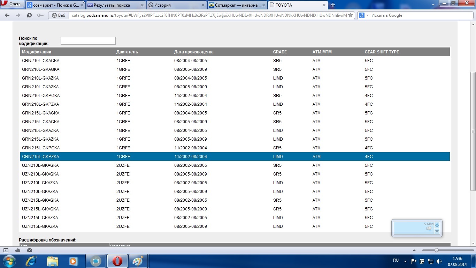
Task: Open the network speed widget dropdown arrow
Action: pos(437,231)
